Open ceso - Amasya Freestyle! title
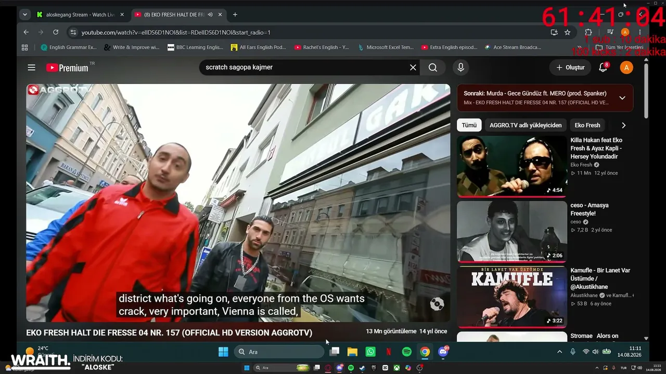The width and height of the screenshot is (666, 374). [590, 209]
